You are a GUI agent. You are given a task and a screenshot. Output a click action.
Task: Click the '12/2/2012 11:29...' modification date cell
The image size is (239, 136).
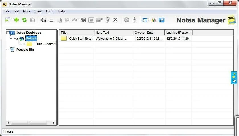coord(179,39)
